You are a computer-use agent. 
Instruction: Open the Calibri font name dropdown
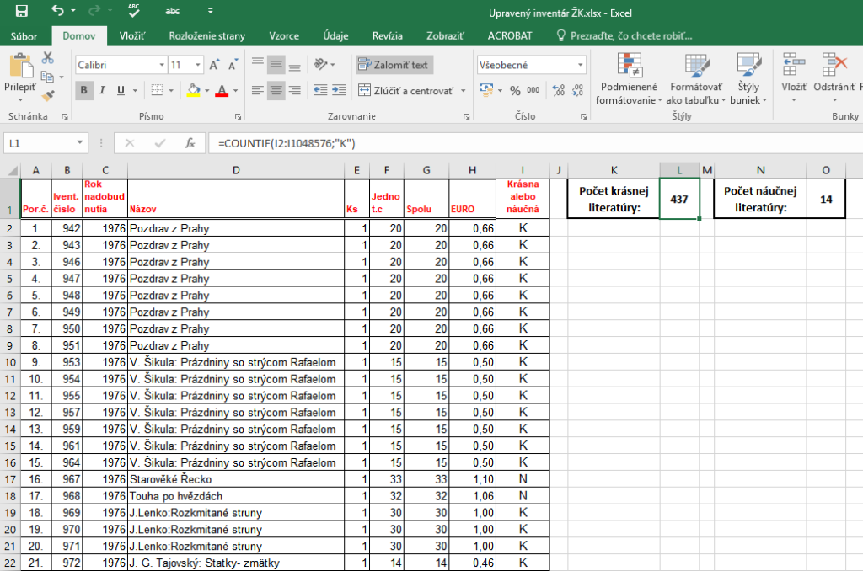(162, 65)
